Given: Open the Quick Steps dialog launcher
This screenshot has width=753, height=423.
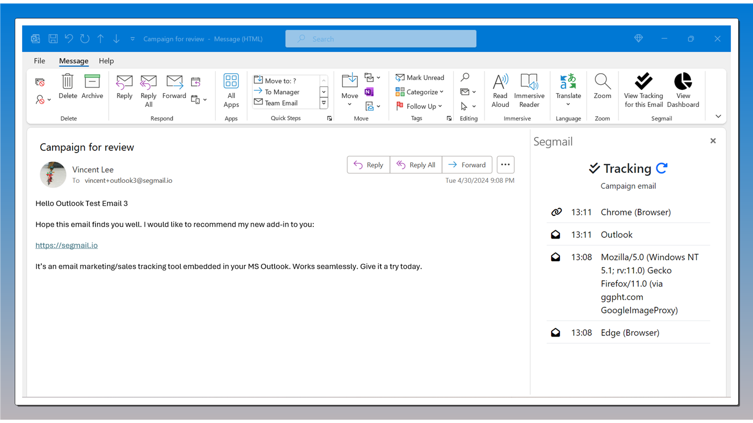Looking at the screenshot, I should click(x=330, y=118).
